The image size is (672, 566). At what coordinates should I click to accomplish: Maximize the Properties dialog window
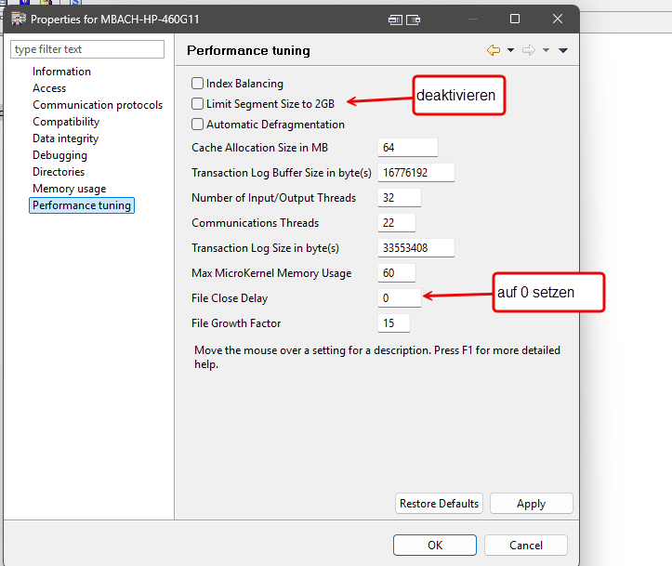point(515,19)
